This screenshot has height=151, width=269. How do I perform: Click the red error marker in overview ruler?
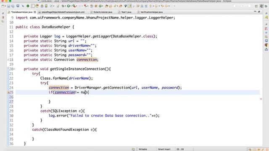(x=261, y=99)
